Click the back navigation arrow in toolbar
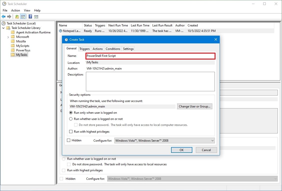This screenshot has width=282, height=191. click(x=3, y=16)
